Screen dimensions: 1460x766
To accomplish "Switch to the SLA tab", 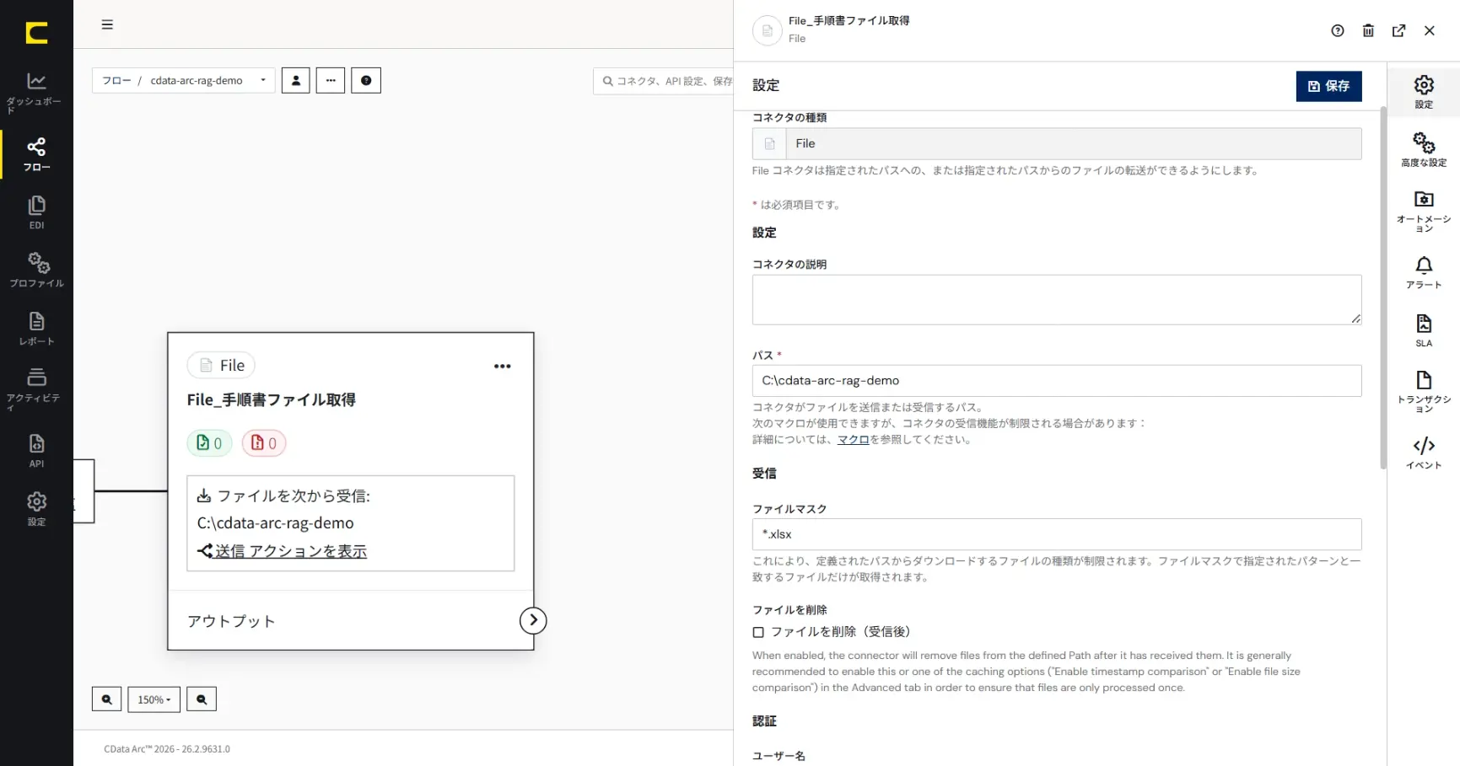I will pyautogui.click(x=1424, y=330).
